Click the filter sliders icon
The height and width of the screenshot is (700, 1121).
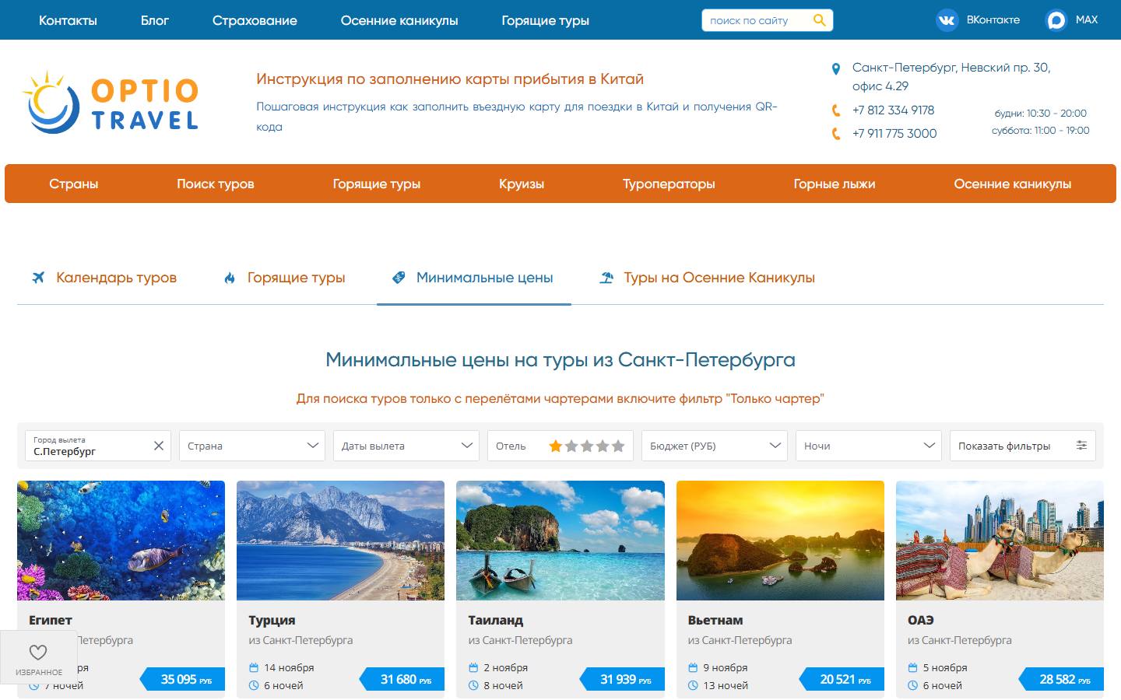(x=1081, y=446)
